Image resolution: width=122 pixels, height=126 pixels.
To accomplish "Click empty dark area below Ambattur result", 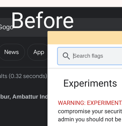I will point(24,113).
